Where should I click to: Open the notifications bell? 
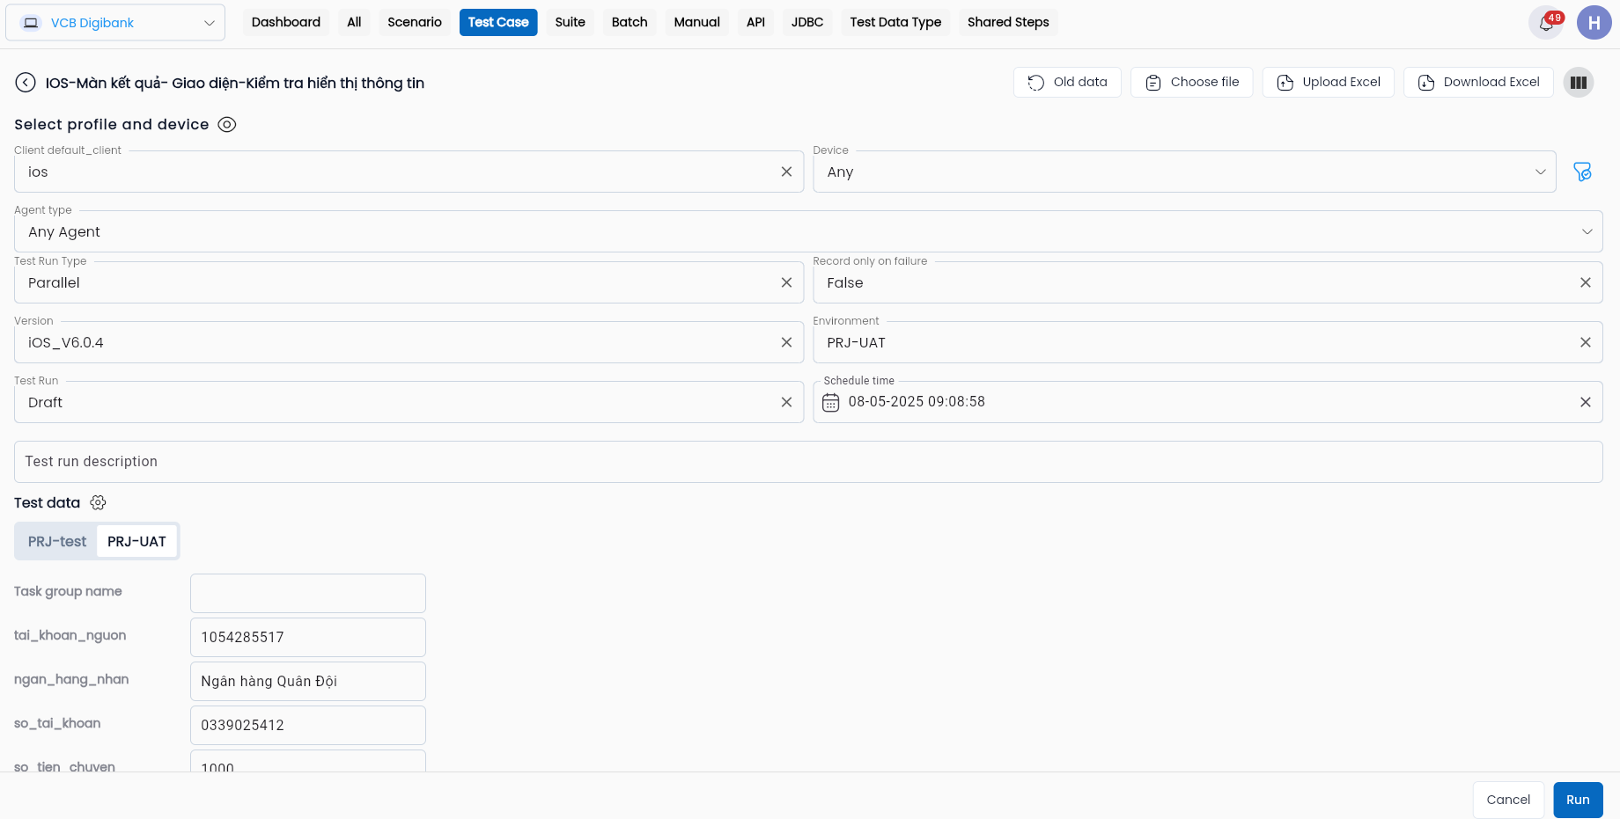1546,23
